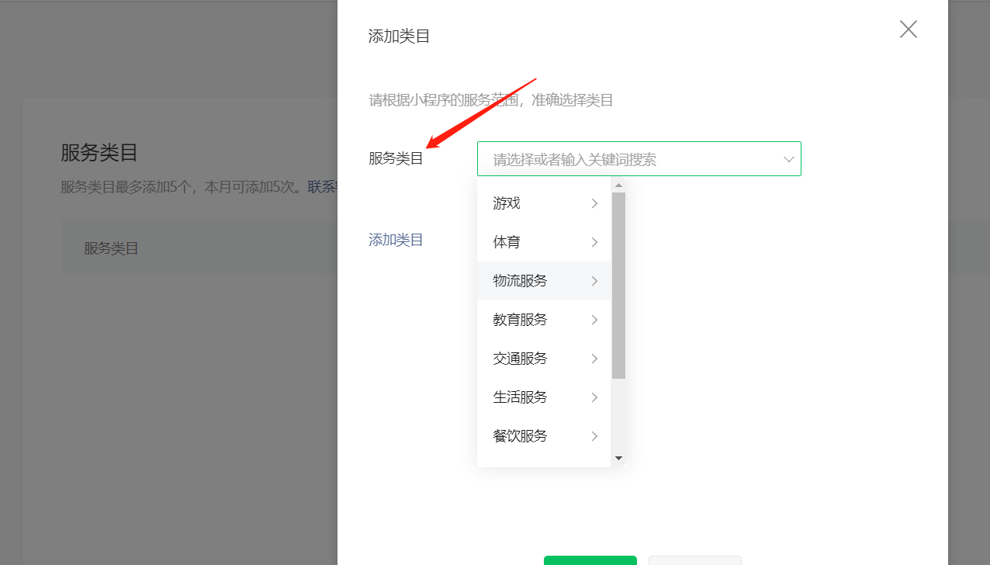Expand the 体育 category chevron
The width and height of the screenshot is (990, 565).
tap(594, 242)
